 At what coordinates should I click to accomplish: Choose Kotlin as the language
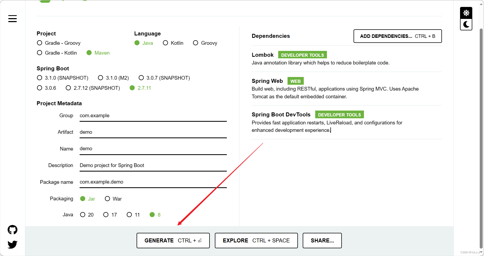coord(173,43)
